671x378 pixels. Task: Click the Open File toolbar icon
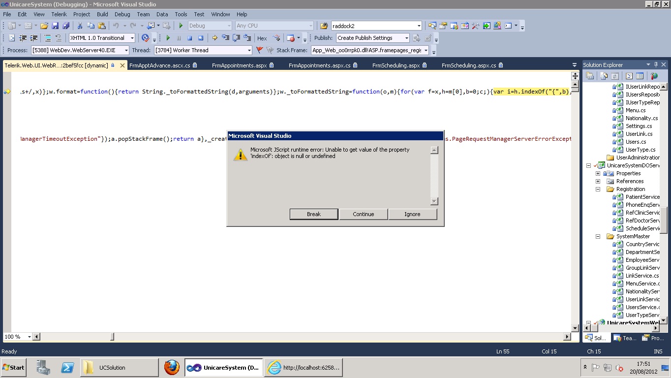[x=44, y=26]
